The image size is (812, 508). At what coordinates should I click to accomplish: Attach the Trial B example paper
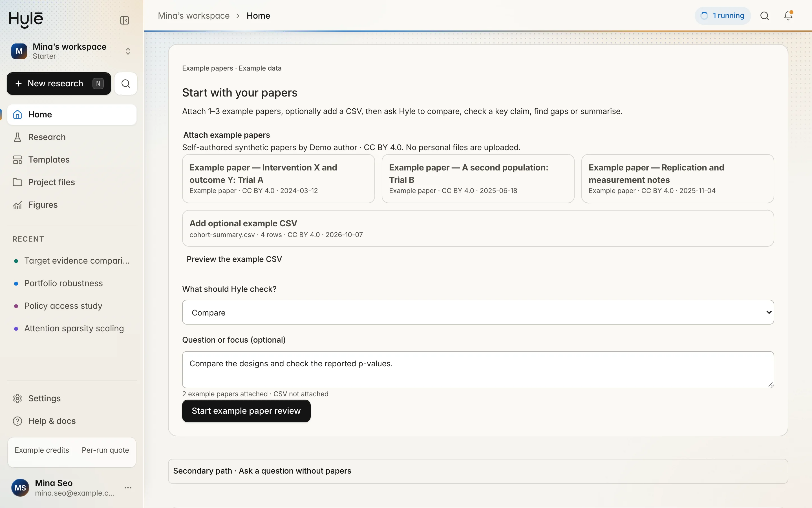coord(478,179)
